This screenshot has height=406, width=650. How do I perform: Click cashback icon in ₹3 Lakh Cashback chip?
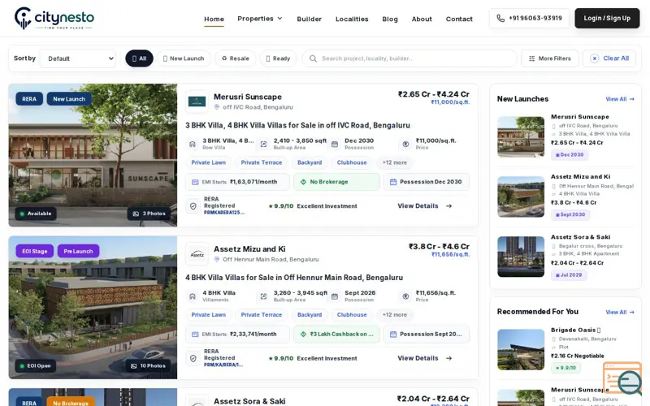click(303, 335)
